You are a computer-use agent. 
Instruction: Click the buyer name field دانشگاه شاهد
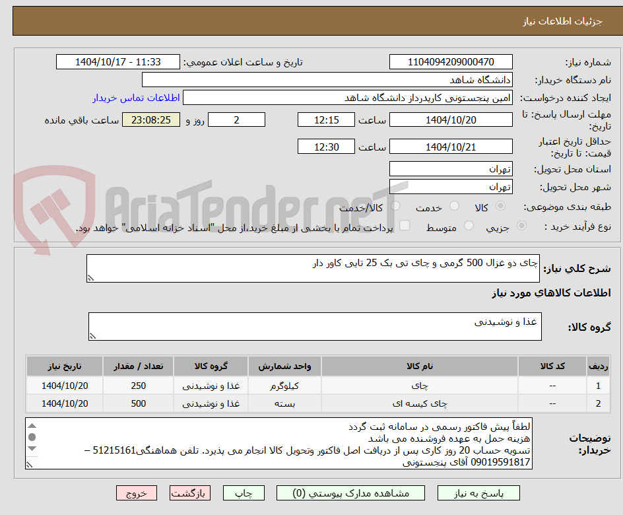point(327,80)
